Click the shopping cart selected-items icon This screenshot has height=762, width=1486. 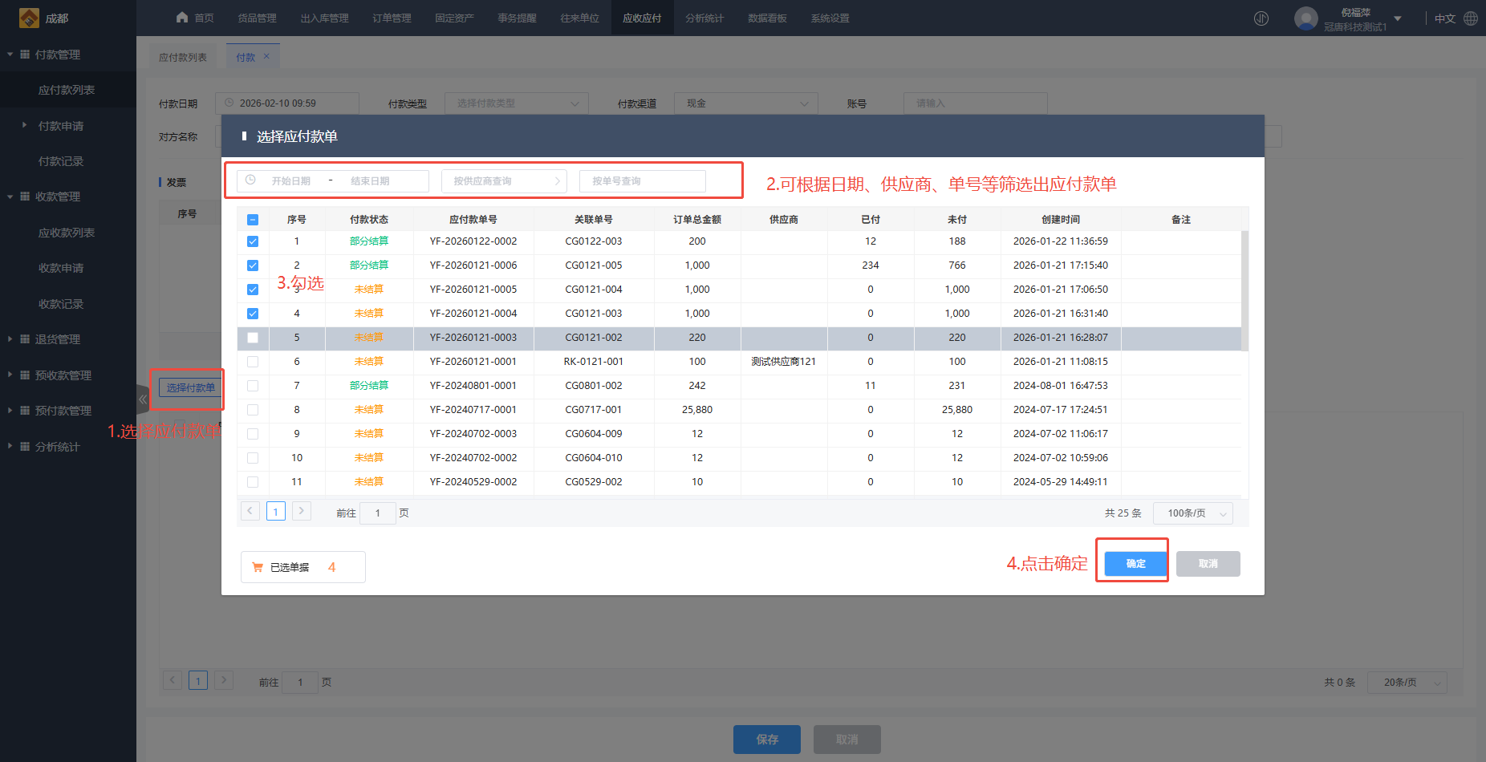258,567
